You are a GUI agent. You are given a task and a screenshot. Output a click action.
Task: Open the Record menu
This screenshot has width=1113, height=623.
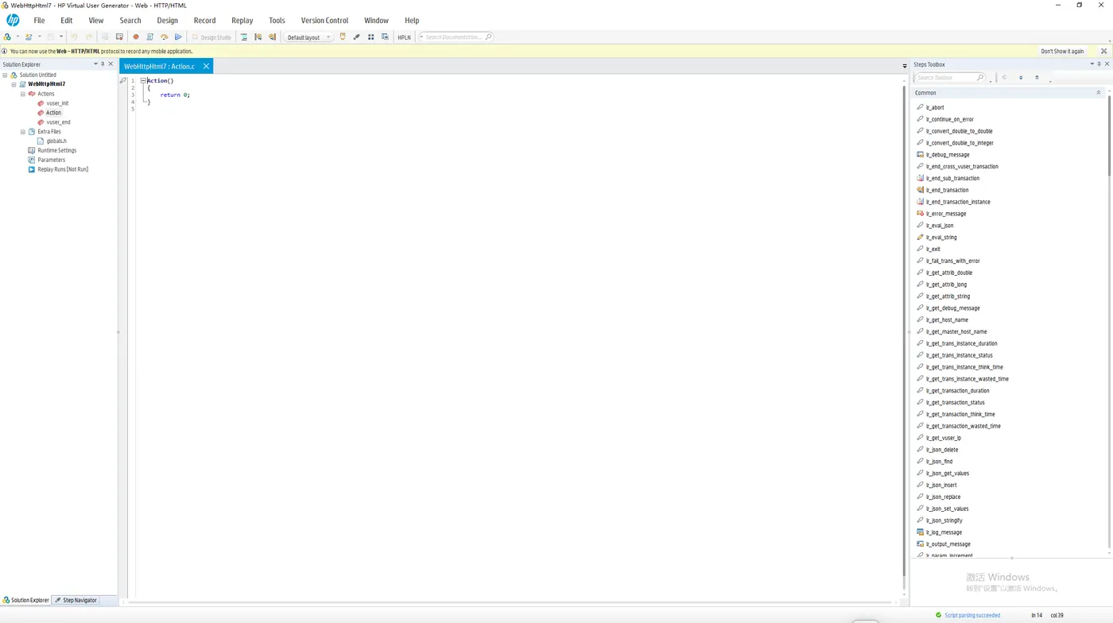[x=204, y=21]
